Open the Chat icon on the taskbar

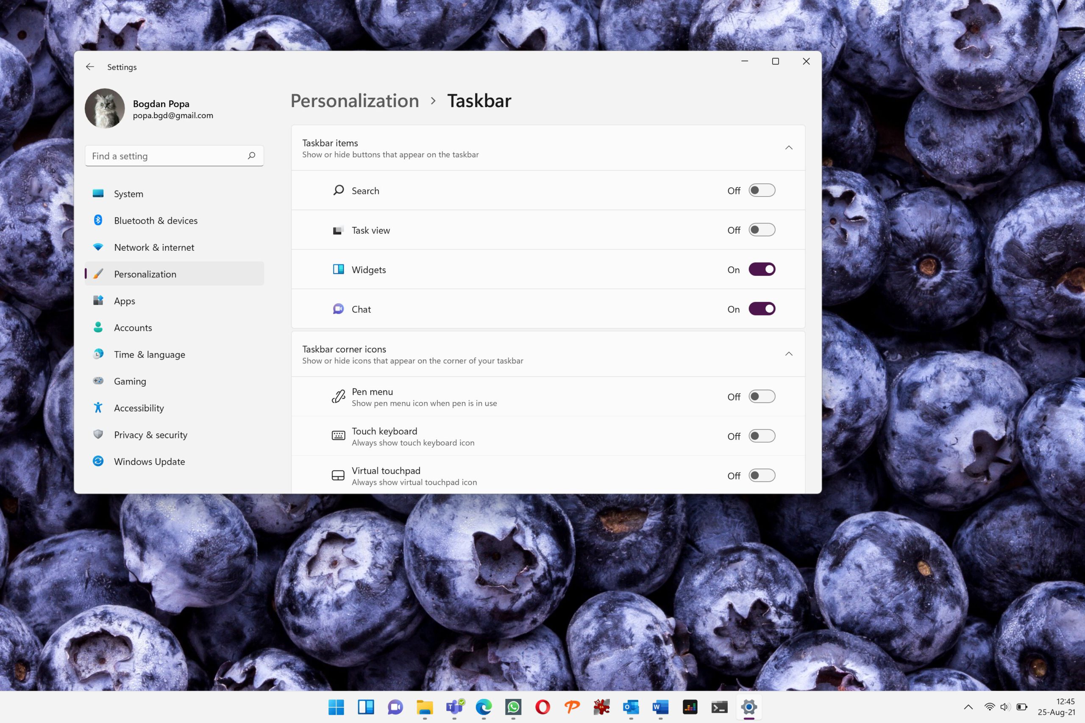click(395, 707)
